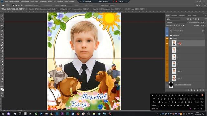Add a layer mask via panel icon

(192, 90)
